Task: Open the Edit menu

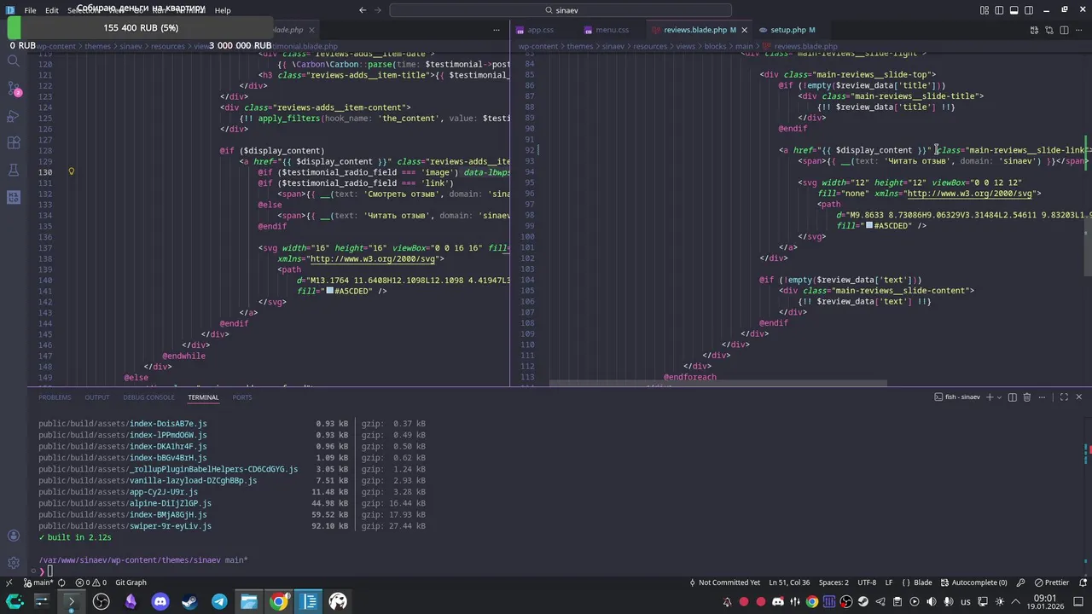Action: (52, 10)
